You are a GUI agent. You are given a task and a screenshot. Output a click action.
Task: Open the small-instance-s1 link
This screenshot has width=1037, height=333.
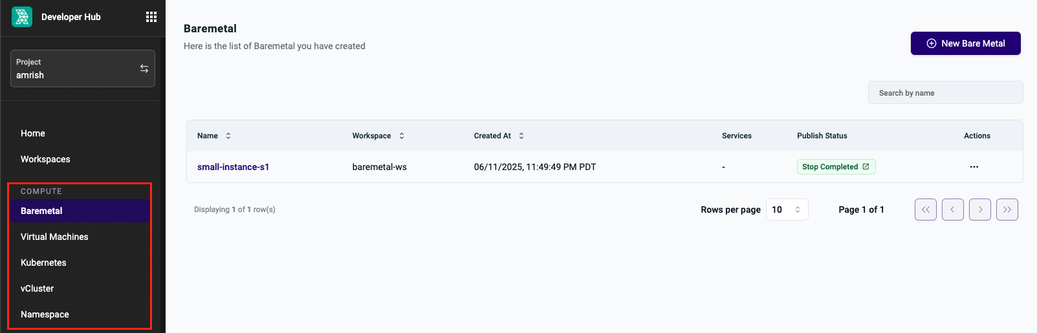coord(233,167)
